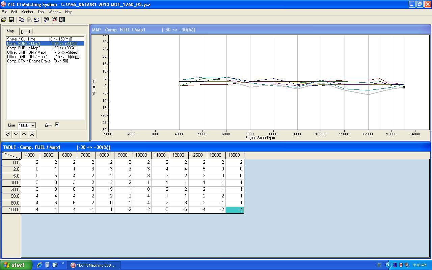The width and height of the screenshot is (432, 270).
Task: Expand hidden system tray icons arrow
Action: coord(388,265)
